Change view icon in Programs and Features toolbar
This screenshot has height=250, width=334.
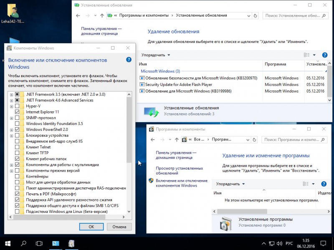[x=306, y=184]
